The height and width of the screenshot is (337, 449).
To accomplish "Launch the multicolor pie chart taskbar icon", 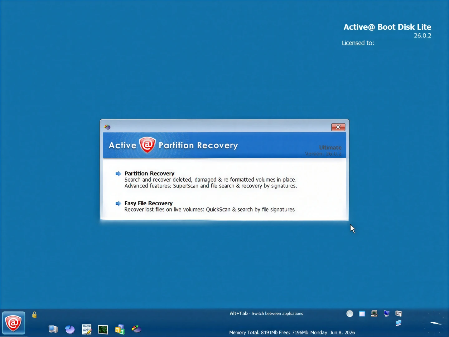I will (x=137, y=329).
